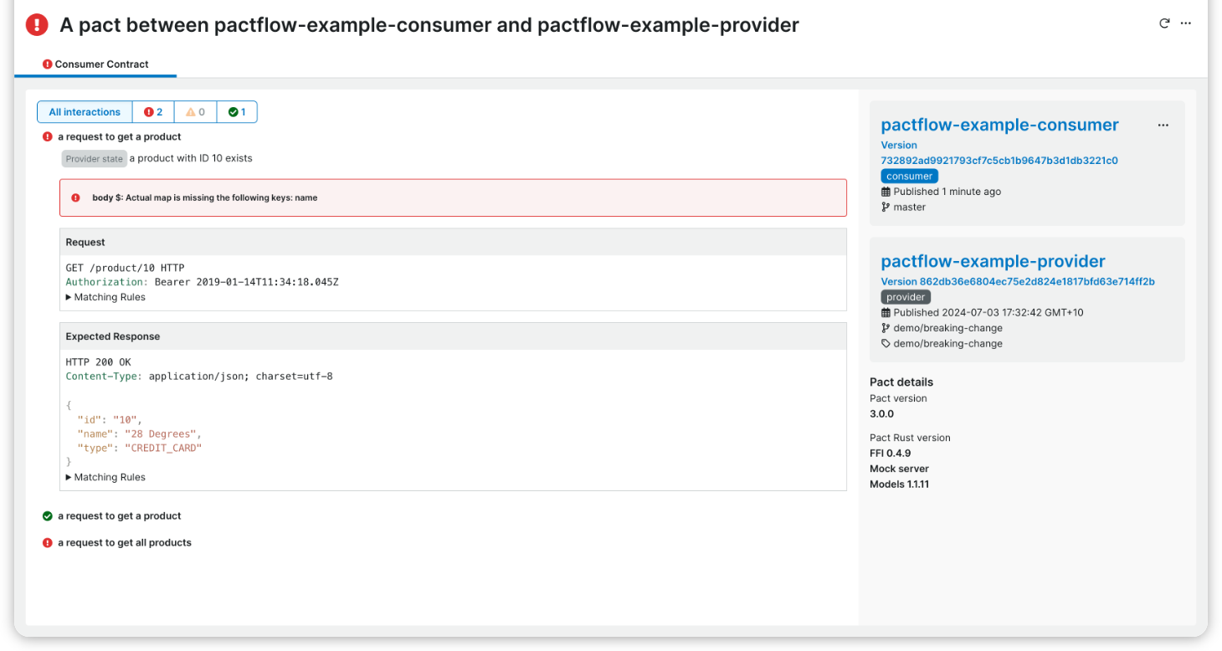Image resolution: width=1222 pixels, height=651 pixels.
Task: Expand the a request to get all products interaction
Action: [x=124, y=542]
